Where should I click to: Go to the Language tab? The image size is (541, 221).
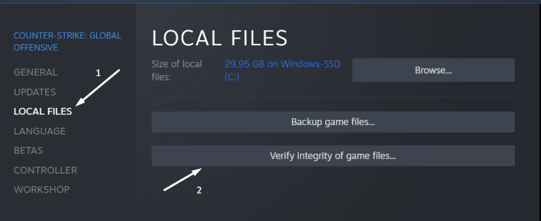(40, 131)
